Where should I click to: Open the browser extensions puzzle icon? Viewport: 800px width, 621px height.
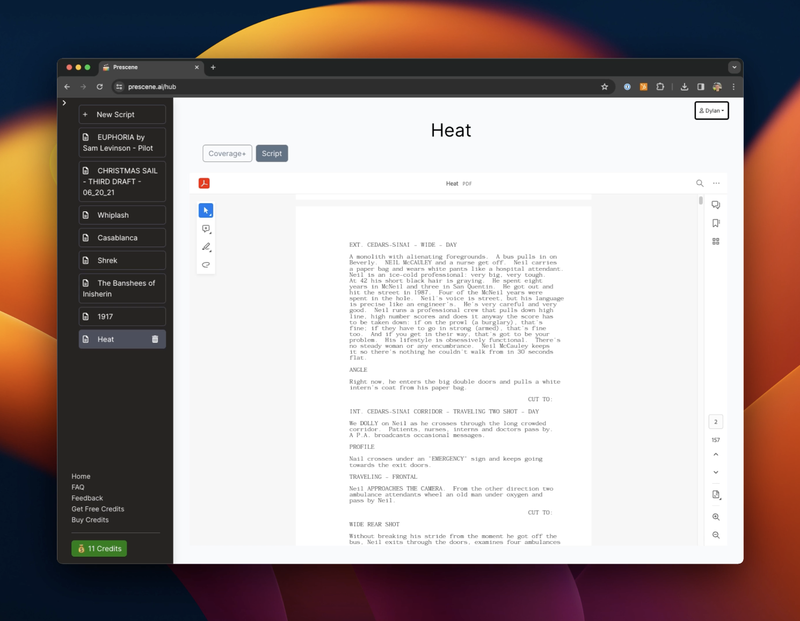point(660,87)
